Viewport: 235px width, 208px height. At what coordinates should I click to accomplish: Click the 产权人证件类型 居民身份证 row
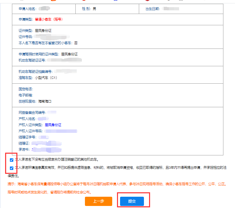pyautogui.click(x=40, y=125)
